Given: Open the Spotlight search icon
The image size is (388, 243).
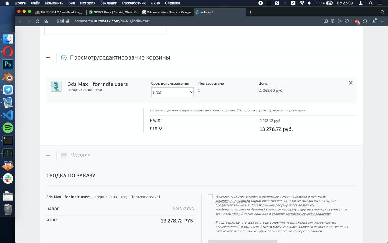Looking at the screenshot, I should point(371,3).
